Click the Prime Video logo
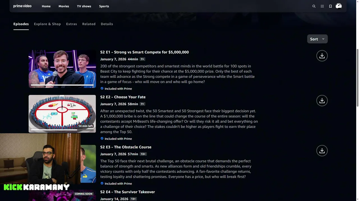Screen dimensions: 359x201 pyautogui.click(x=22, y=6)
